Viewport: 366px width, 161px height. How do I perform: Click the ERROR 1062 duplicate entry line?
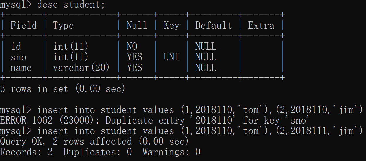click(x=155, y=120)
